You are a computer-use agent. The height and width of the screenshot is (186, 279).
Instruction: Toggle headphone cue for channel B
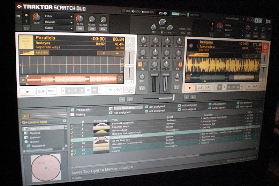tap(176, 87)
